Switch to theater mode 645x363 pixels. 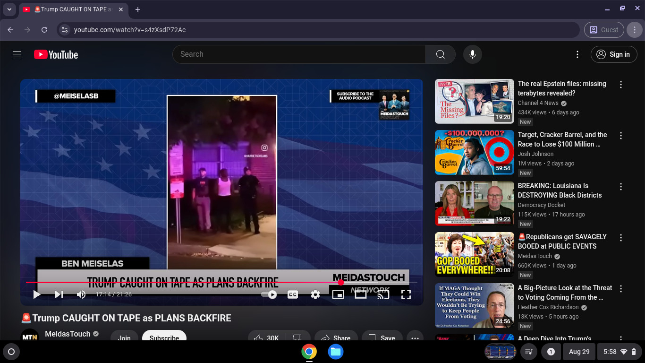[361, 294]
